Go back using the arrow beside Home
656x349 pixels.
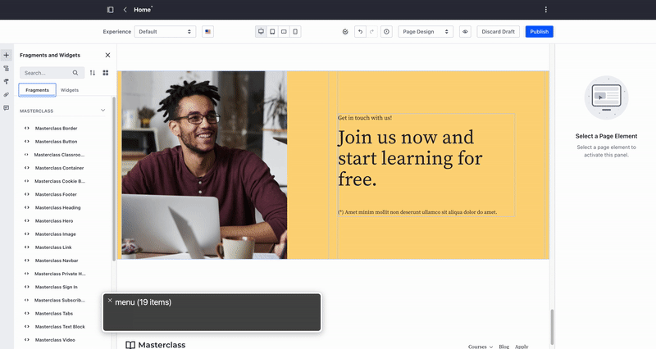click(x=125, y=10)
